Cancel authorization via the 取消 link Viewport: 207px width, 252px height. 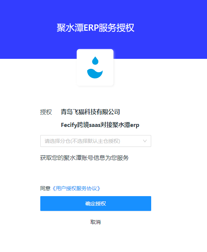coord(95,222)
